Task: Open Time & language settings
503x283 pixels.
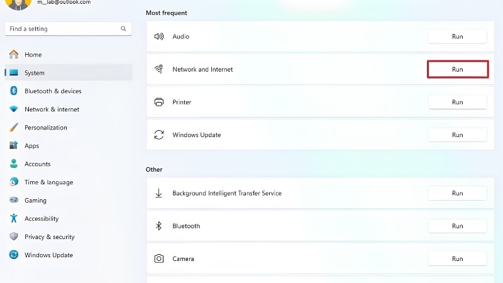Action: click(69, 182)
